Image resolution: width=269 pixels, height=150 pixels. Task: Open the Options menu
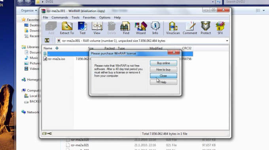coord(105,17)
